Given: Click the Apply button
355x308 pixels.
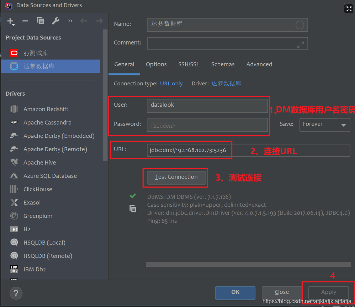Looking at the screenshot, I should [x=329, y=293].
